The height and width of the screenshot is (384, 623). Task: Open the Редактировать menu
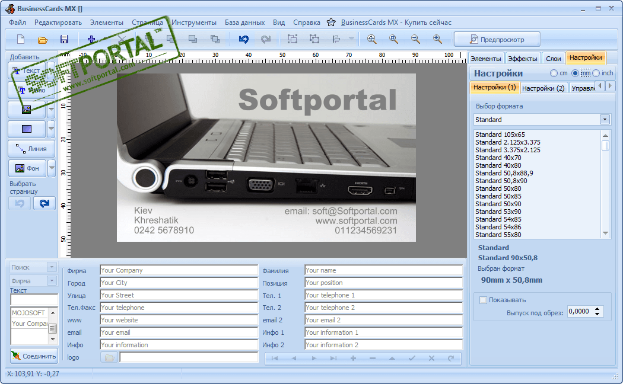pyautogui.click(x=58, y=23)
